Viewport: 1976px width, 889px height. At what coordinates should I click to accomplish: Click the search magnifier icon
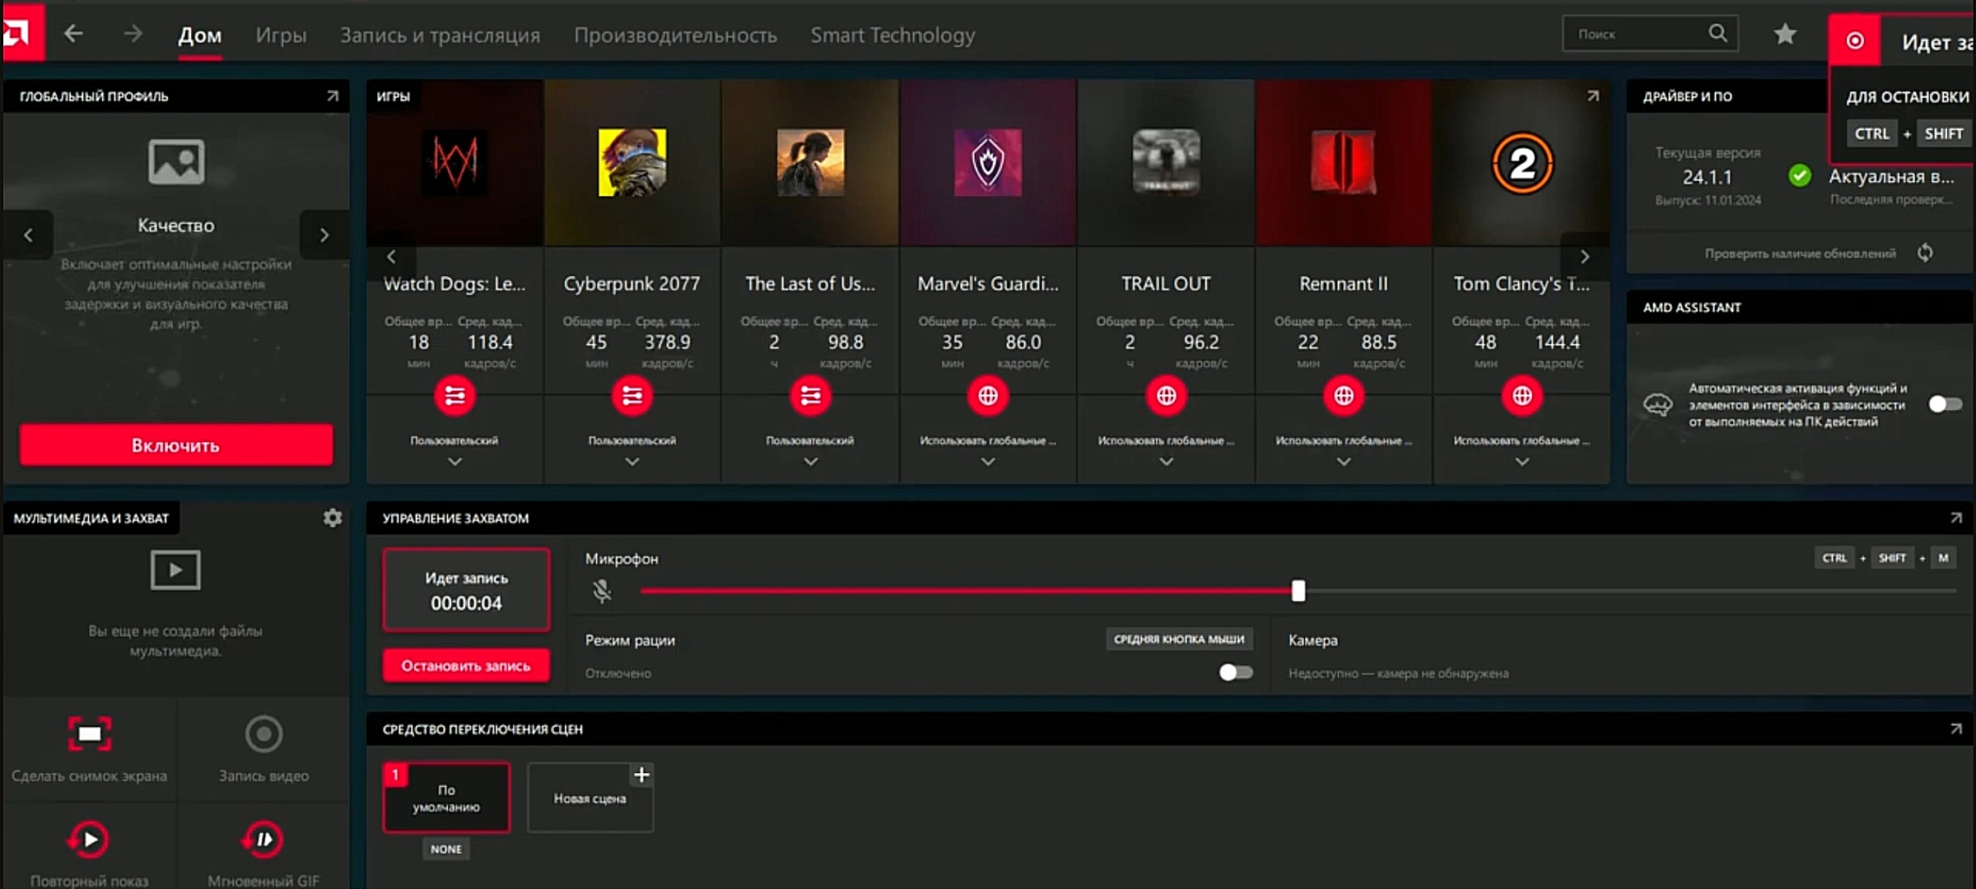point(1717,33)
